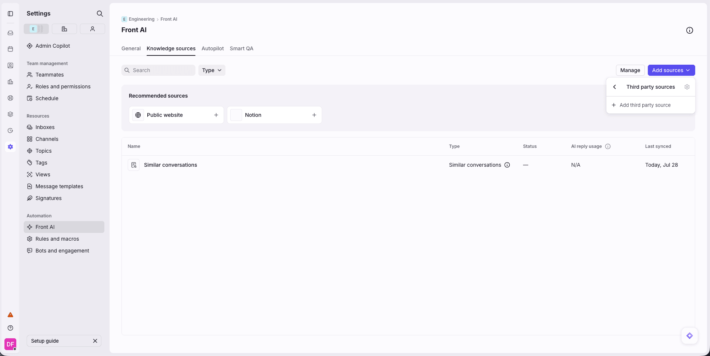The width and height of the screenshot is (710, 356).
Task: Open Inboxes settings
Action: [x=64, y=127]
